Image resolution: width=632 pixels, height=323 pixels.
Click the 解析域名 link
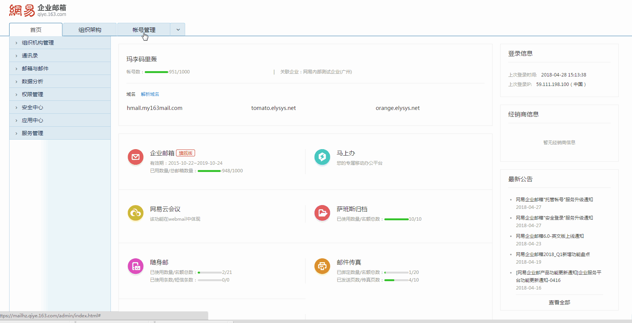coord(150,94)
